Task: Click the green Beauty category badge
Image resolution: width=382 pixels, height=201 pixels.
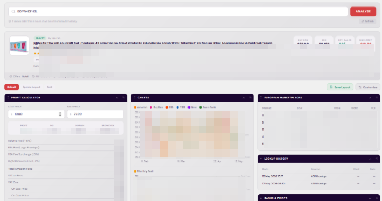Action: click(x=40, y=38)
